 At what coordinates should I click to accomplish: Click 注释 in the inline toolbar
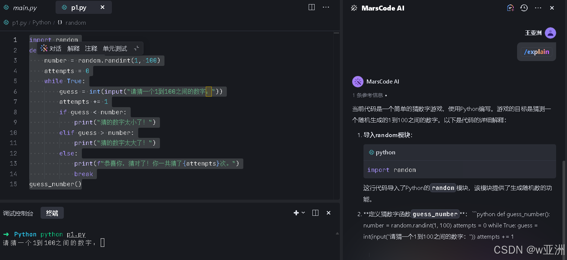91,48
